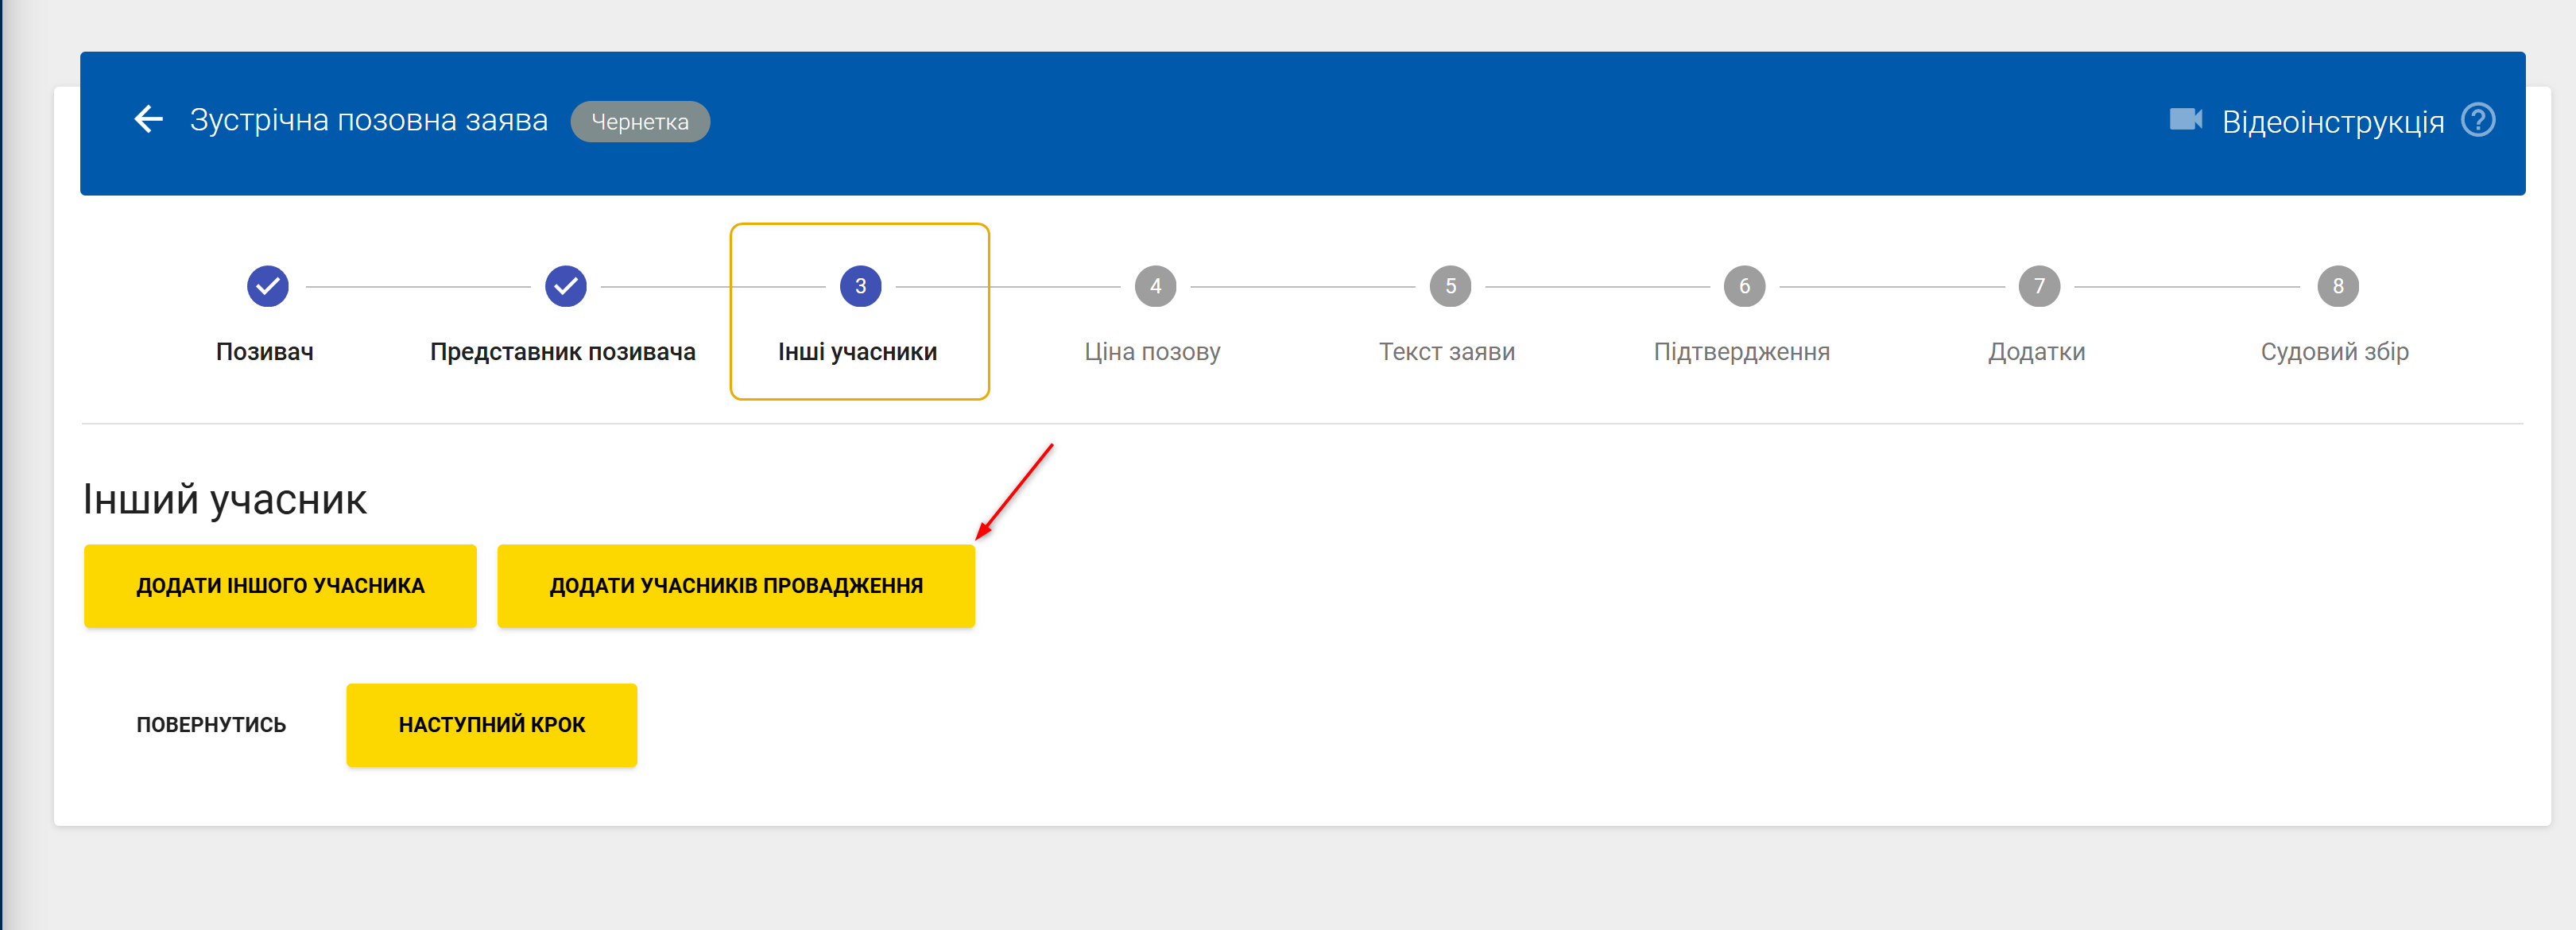Click the step 7 number circle
The width and height of the screenshot is (2576, 930).
[2039, 287]
